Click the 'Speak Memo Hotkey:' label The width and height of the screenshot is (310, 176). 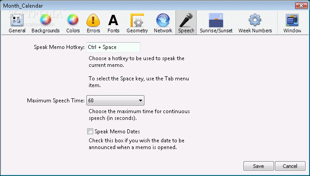coord(59,47)
